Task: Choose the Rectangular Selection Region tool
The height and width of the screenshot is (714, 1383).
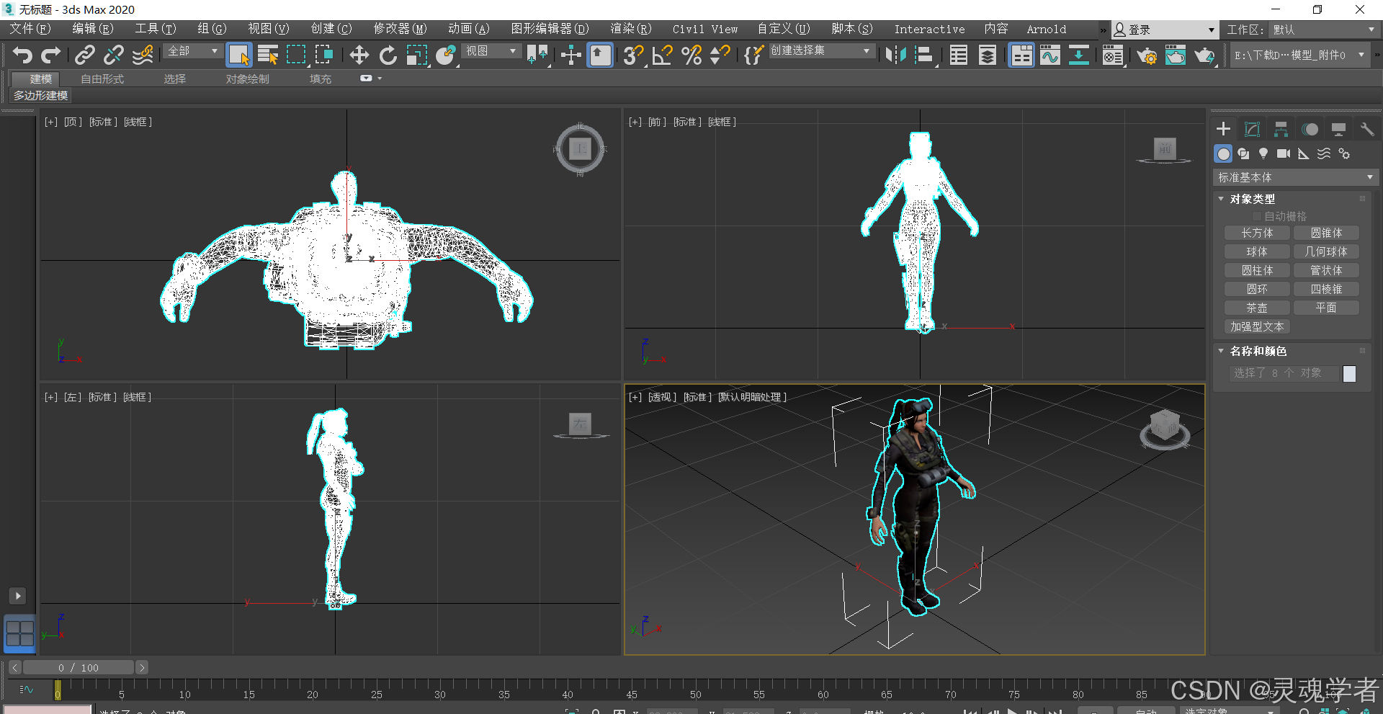Action: click(296, 55)
